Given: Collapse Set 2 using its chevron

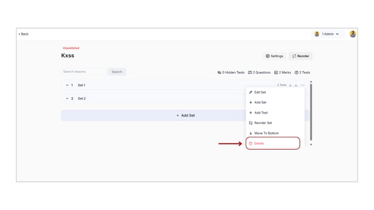Looking at the screenshot, I should click(x=67, y=99).
